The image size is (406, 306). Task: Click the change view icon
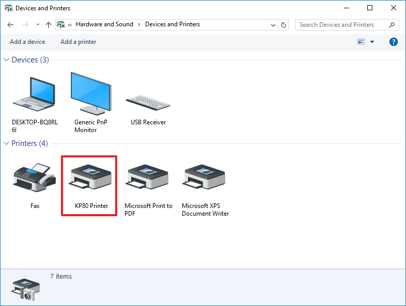click(x=361, y=42)
